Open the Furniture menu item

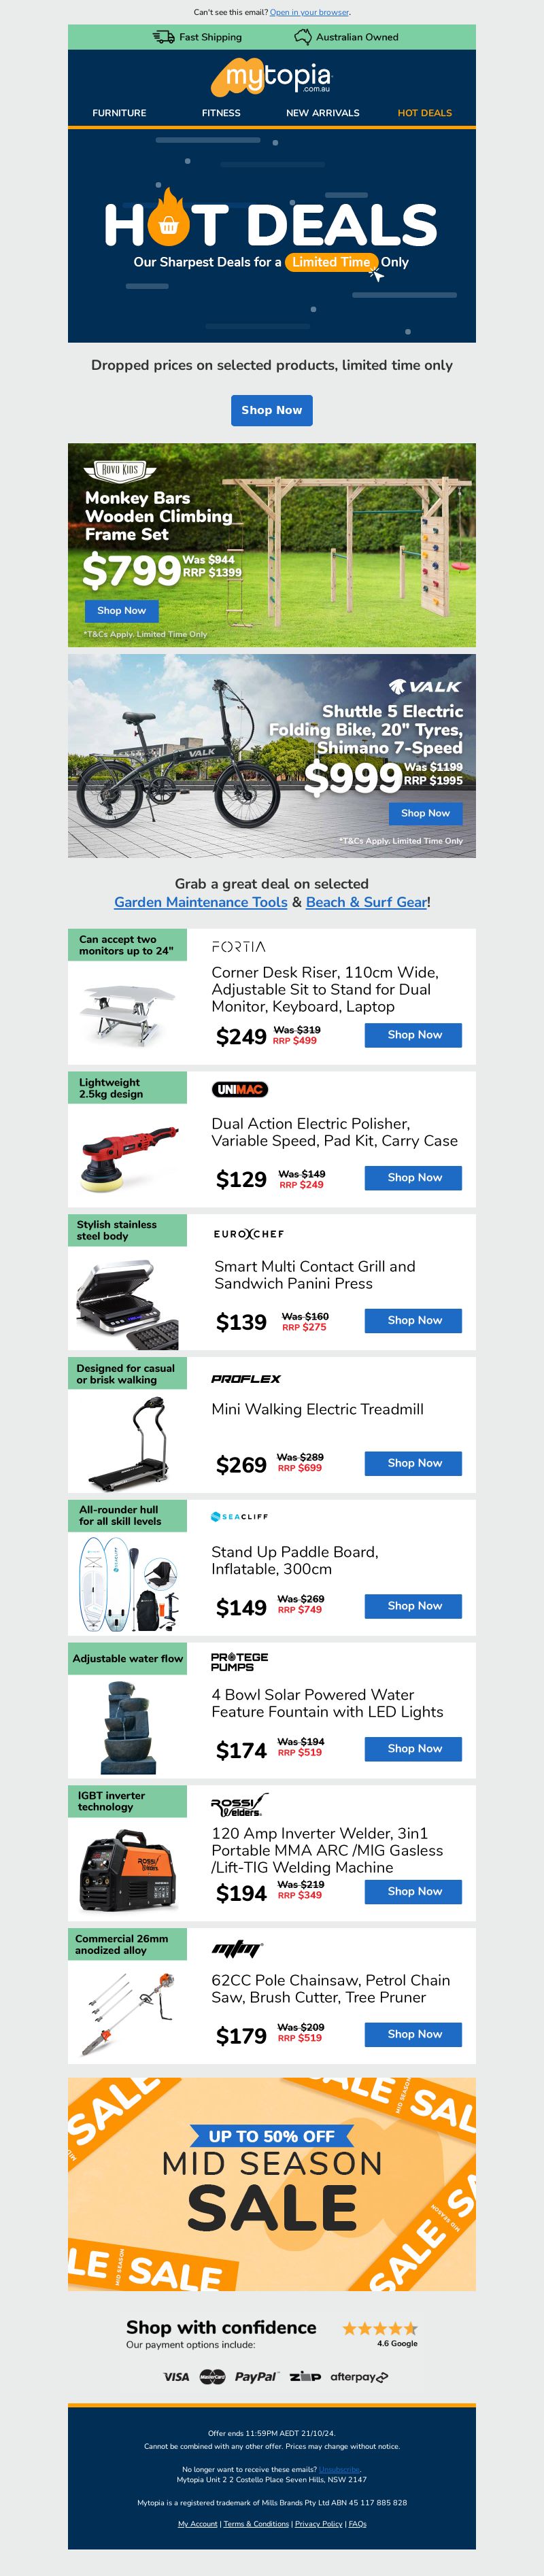coord(119,113)
